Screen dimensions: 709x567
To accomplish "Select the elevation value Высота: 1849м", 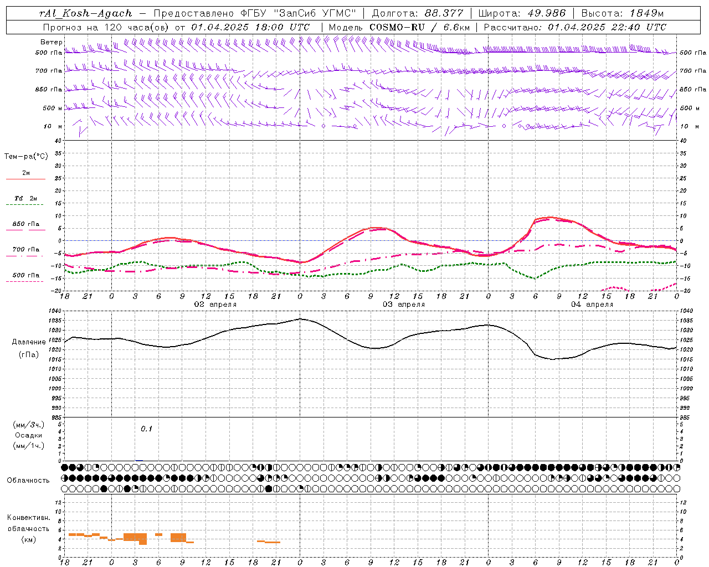I will [623, 13].
